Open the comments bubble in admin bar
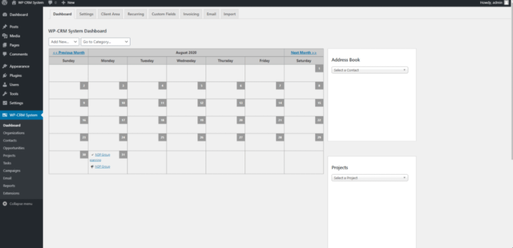The height and width of the screenshot is (248, 513). point(50,3)
